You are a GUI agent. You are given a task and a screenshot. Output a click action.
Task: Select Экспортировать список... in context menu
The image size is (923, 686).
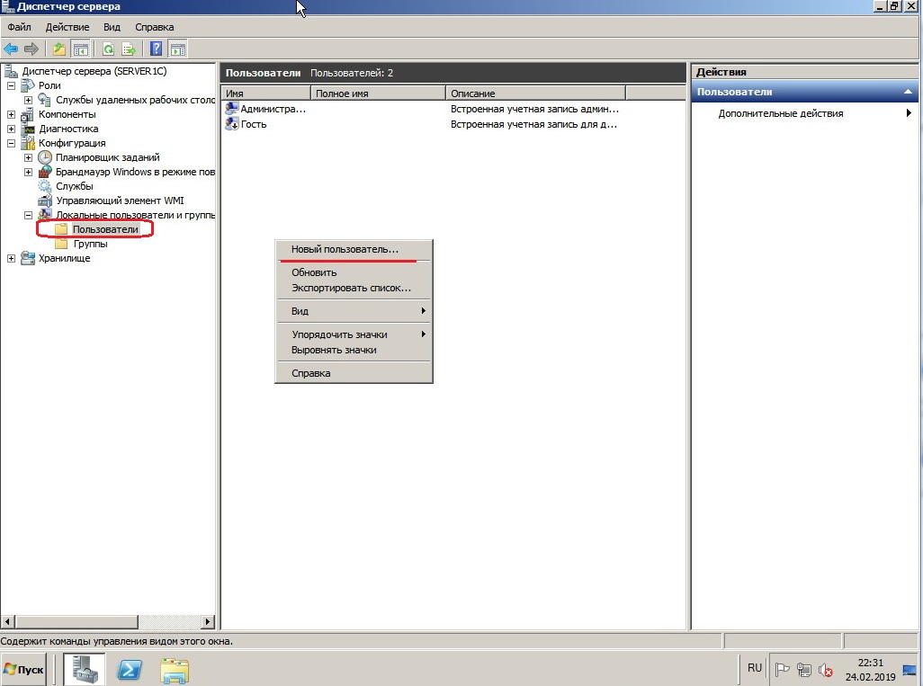click(351, 289)
